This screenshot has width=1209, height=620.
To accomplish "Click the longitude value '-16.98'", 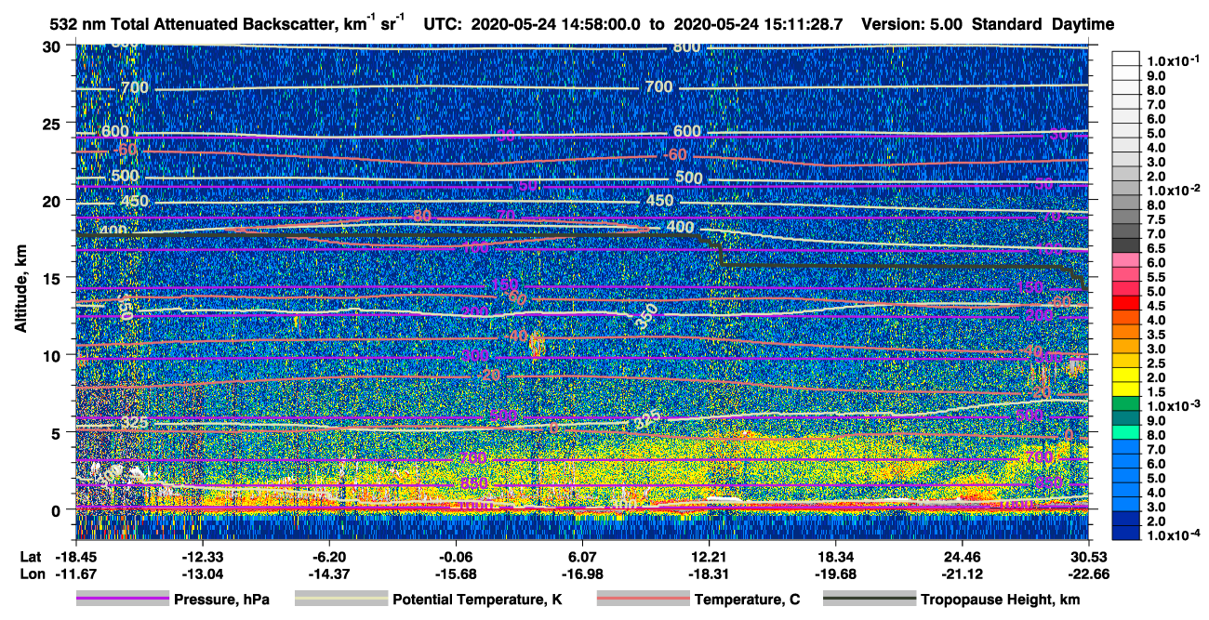I will point(582,574).
